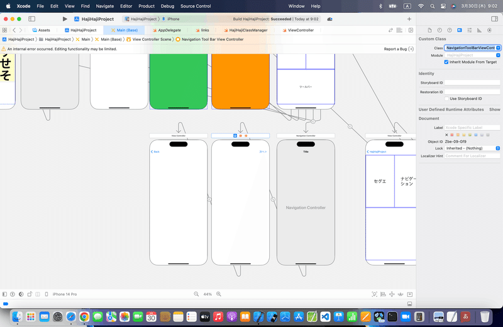
Task: Click the Xcode Specific Label field
Action: coord(472,128)
